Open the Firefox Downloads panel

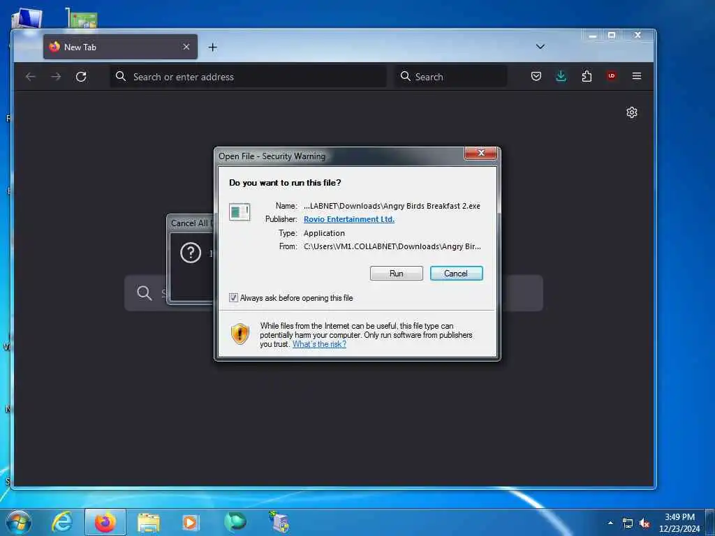[561, 76]
